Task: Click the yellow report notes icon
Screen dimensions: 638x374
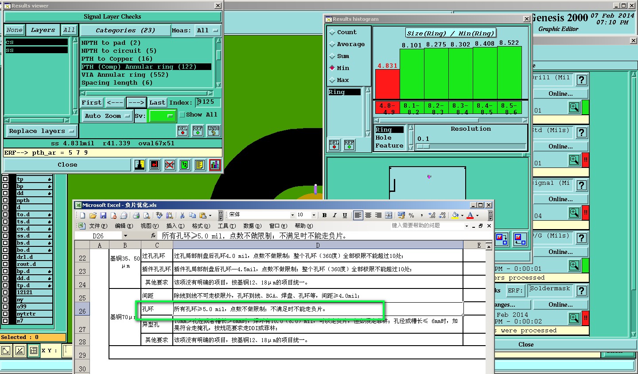Action: click(200, 165)
